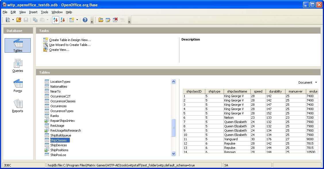The height and width of the screenshot is (169, 324).
Task: Click the tables list scroll down arrow
Action: coord(174,153)
